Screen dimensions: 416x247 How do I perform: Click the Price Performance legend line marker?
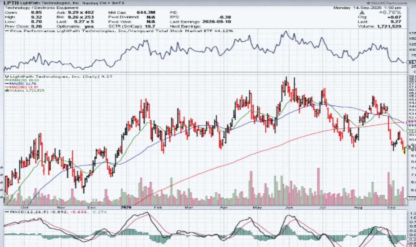point(7,31)
